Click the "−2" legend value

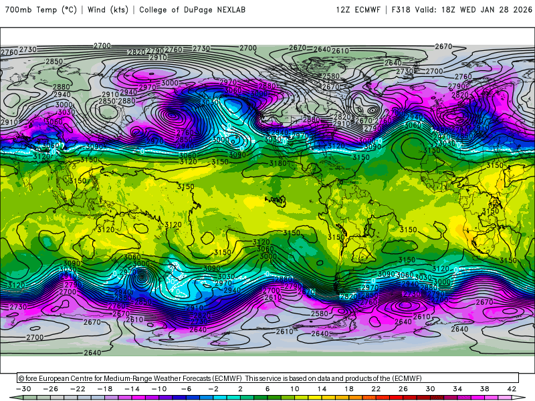[213, 389]
